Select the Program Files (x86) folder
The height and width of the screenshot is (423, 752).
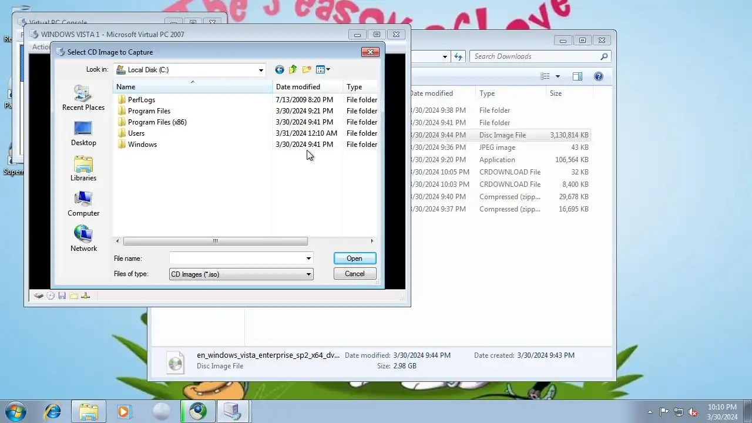tap(157, 122)
